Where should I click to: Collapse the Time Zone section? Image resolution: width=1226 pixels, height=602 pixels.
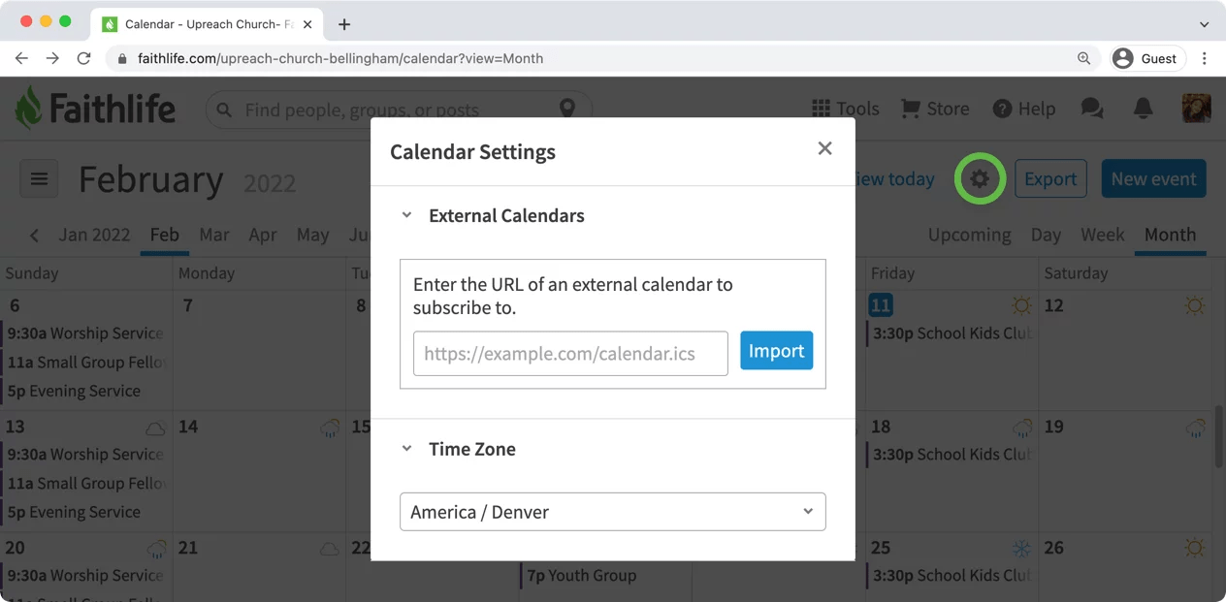point(406,449)
